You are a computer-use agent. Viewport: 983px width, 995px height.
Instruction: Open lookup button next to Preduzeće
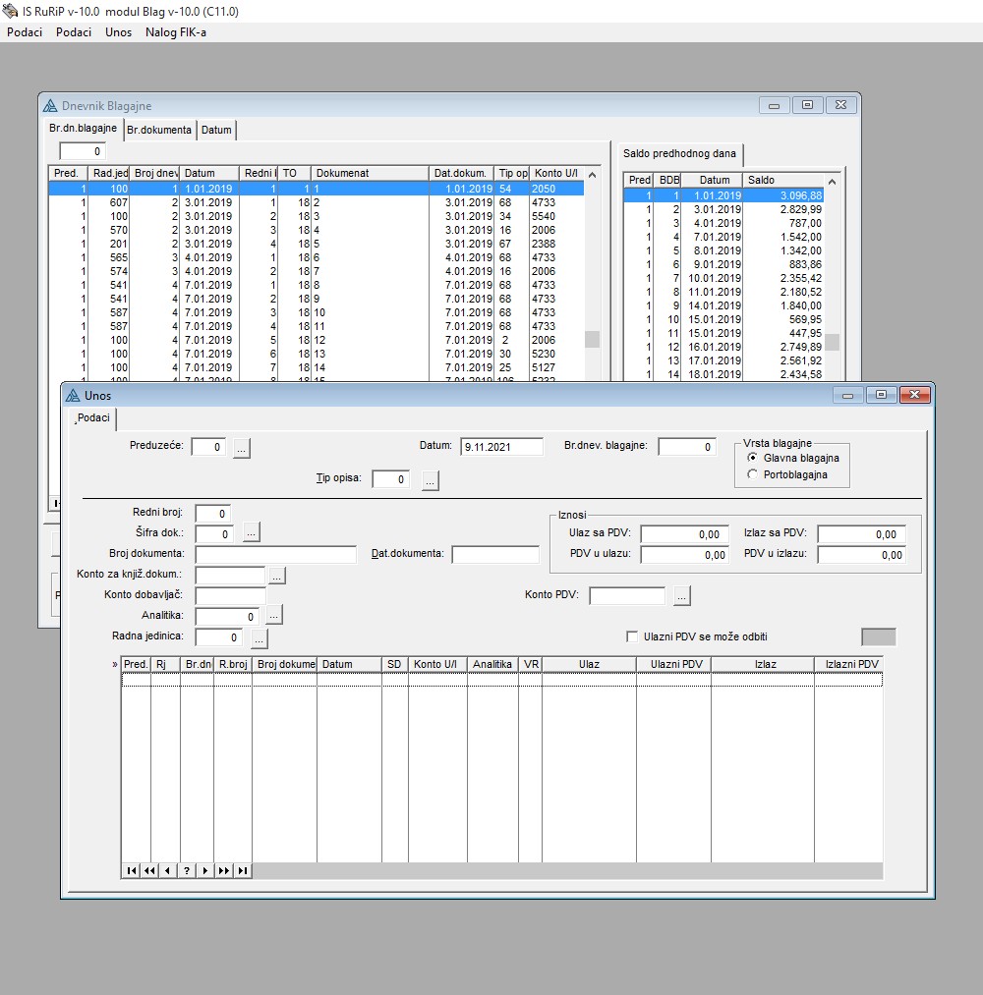242,448
